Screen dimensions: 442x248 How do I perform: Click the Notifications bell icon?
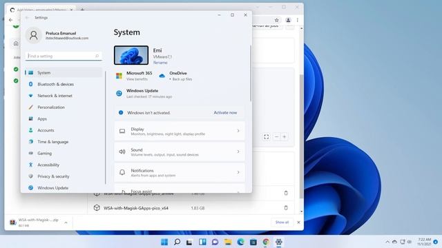122,172
